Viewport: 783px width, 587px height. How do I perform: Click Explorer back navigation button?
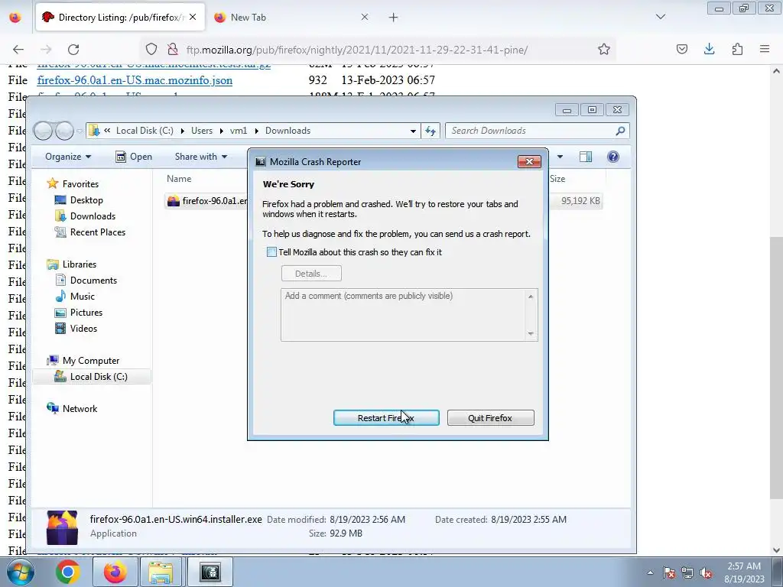43,131
